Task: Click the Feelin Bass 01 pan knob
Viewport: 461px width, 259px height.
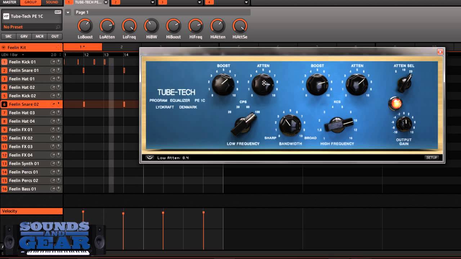Action: 58,189
